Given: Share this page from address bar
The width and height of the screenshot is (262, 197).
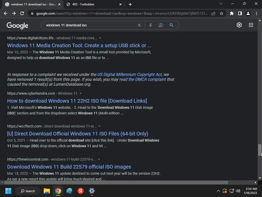Looking at the screenshot, I should click(213, 13).
